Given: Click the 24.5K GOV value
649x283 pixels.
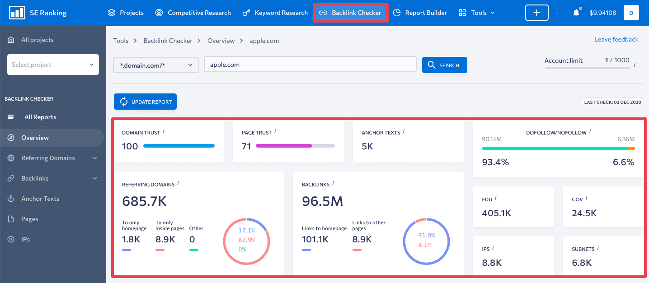Looking at the screenshot, I should 584,213.
